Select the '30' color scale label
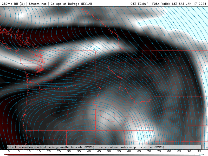208x156 pixels. [x=69, y=151]
